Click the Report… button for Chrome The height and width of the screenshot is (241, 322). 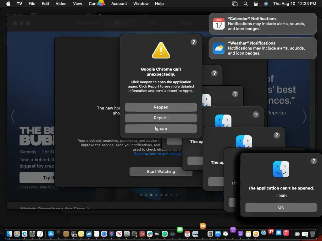(x=161, y=118)
